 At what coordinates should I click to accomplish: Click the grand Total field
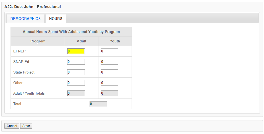(98, 104)
